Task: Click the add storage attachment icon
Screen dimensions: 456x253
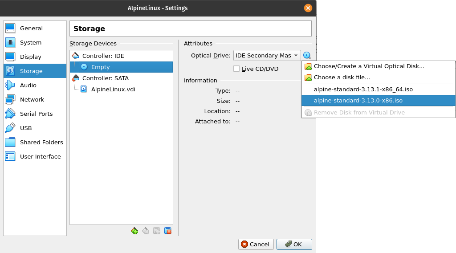Action: (x=157, y=231)
